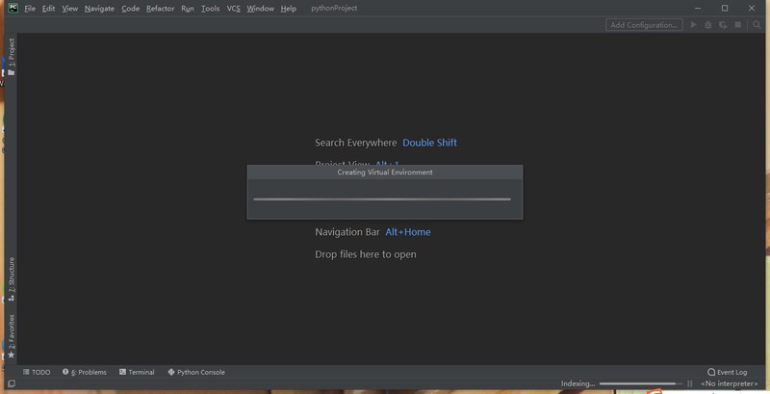Toggle the Project tool window
The image size is (770, 394).
pos(12,57)
